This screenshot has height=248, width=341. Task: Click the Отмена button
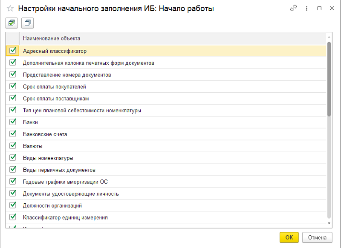317,237
